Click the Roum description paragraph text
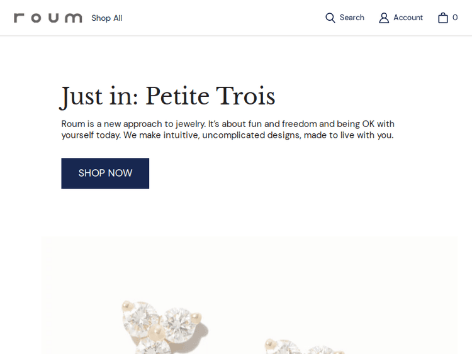The height and width of the screenshot is (354, 472). [228, 130]
